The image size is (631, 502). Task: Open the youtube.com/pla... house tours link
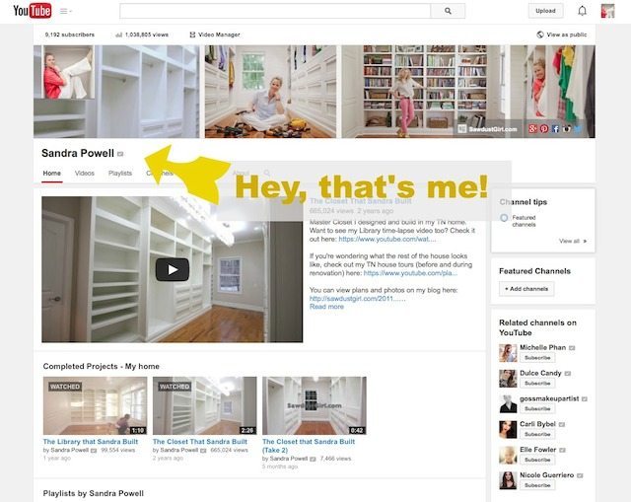[x=410, y=273]
